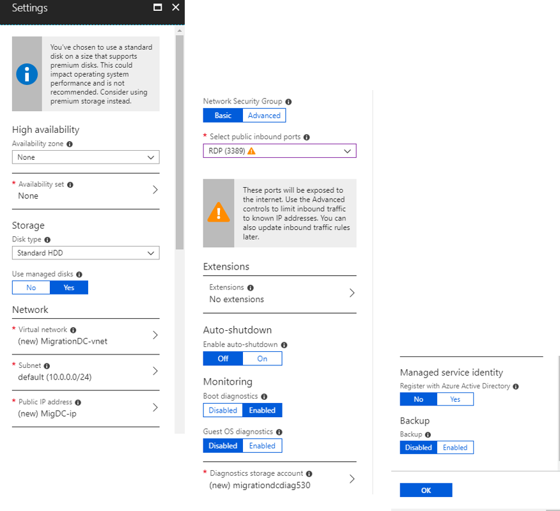
Task: Click info icon next to Extensions label
Action: (x=251, y=288)
